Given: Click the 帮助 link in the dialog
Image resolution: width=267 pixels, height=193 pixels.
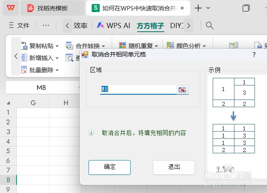Looking at the screenshot, I should pos(225,169).
